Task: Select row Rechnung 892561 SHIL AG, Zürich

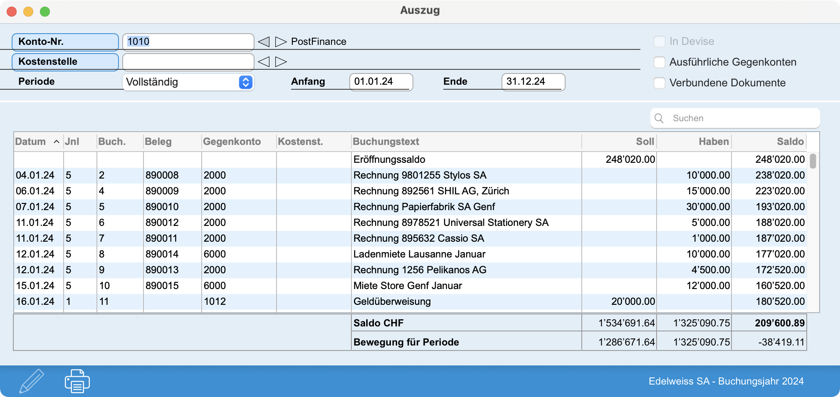Action: point(410,191)
